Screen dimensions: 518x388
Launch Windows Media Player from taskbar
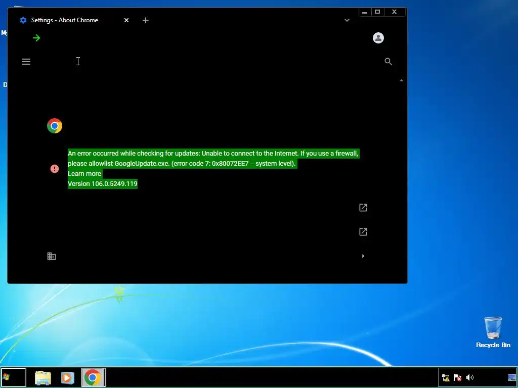[x=67, y=378]
